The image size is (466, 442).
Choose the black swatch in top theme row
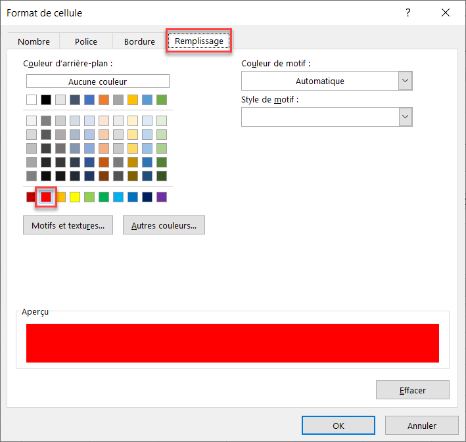click(x=46, y=100)
